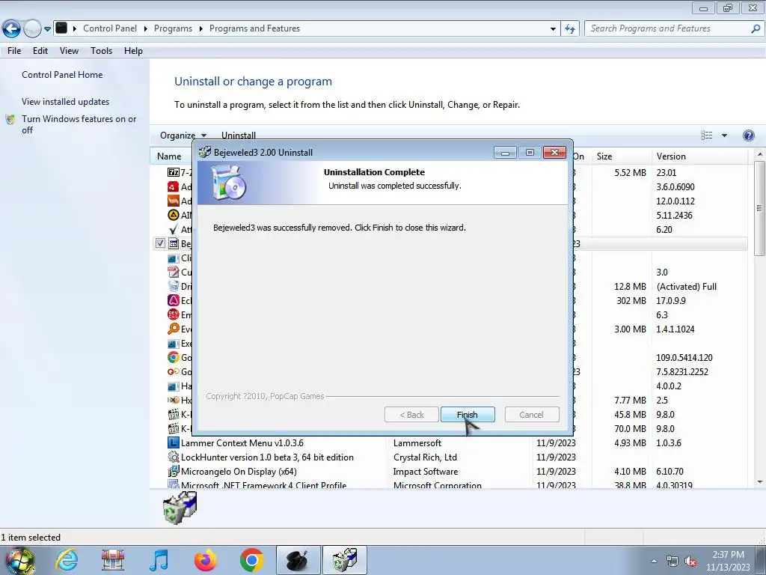Viewport: 766px width, 575px height.
Task: Click the black top hat taskbar icon
Action: pyautogui.click(x=298, y=560)
